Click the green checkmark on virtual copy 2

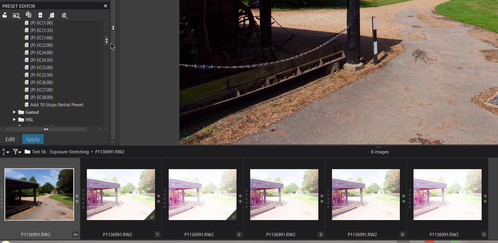point(234,217)
